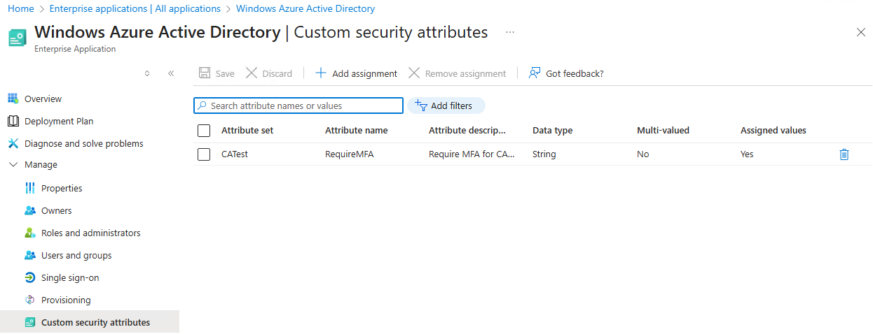Click the feedback person icon
This screenshot has width=873, height=334.
(535, 73)
